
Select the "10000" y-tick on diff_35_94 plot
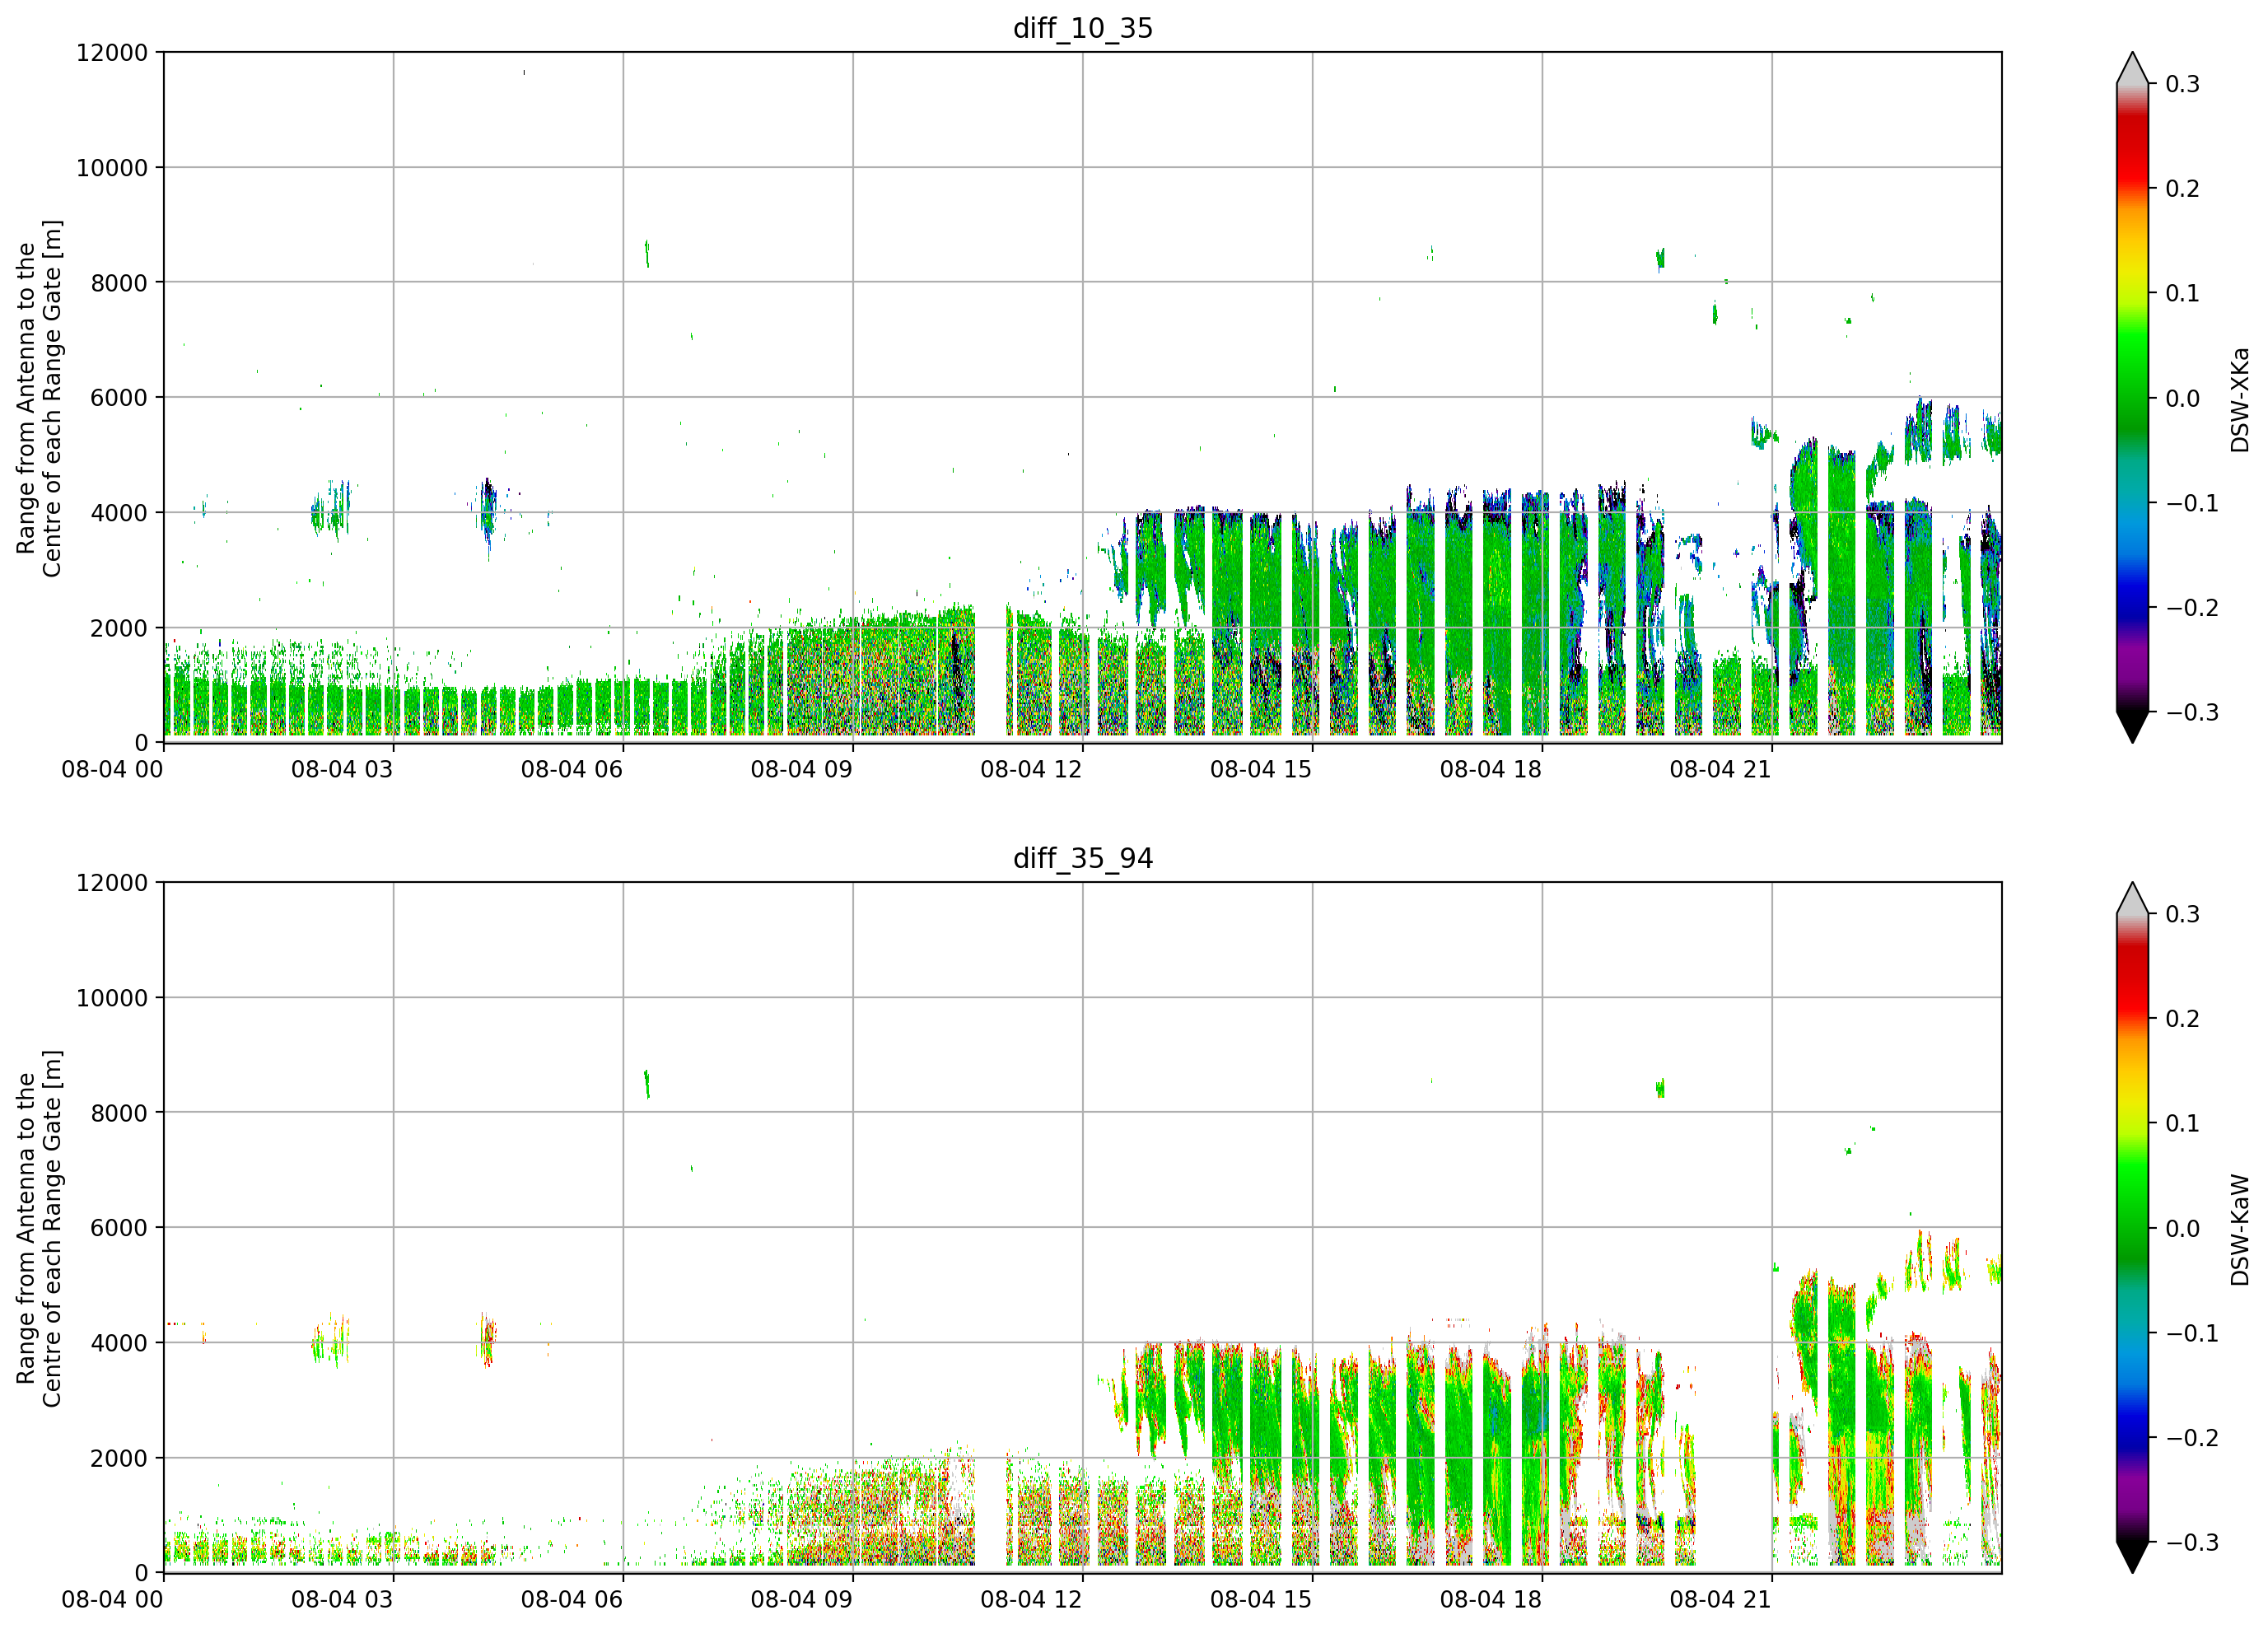112,997
